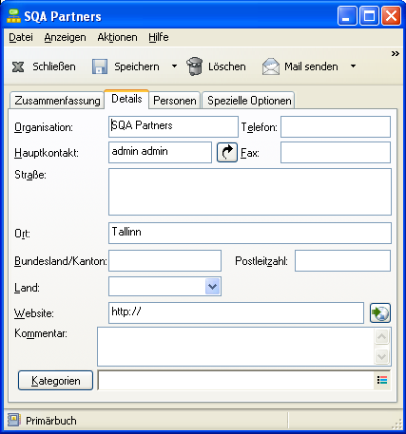Click the Mail senden envelope icon
The height and width of the screenshot is (434, 406).
271,66
